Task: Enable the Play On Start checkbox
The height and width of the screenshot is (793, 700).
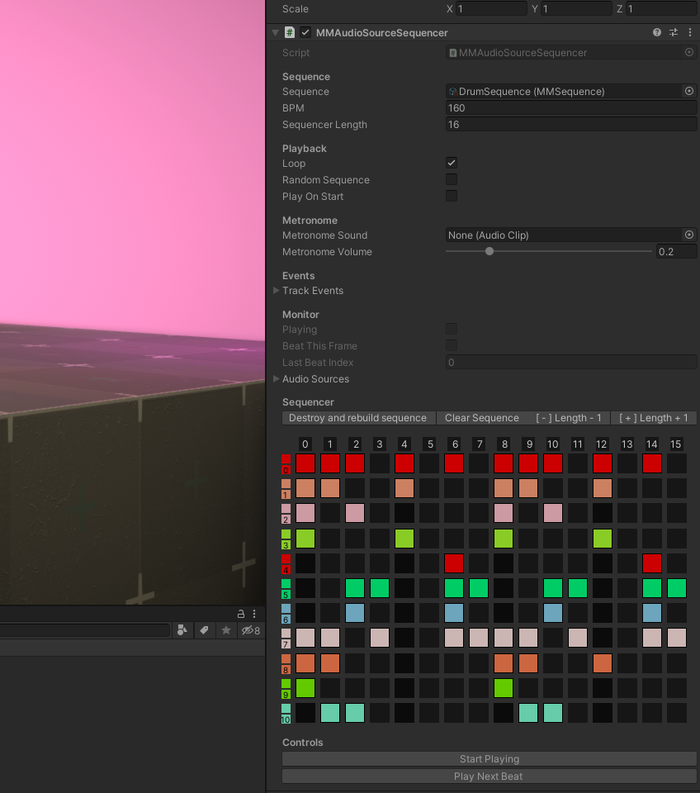Action: pos(452,196)
